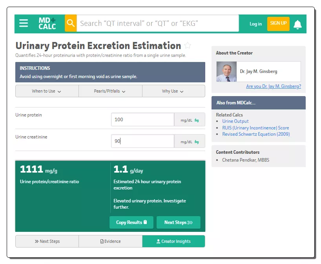This screenshot has height=264, width=321.
Task: Click the Log in link
Action: tap(255, 24)
